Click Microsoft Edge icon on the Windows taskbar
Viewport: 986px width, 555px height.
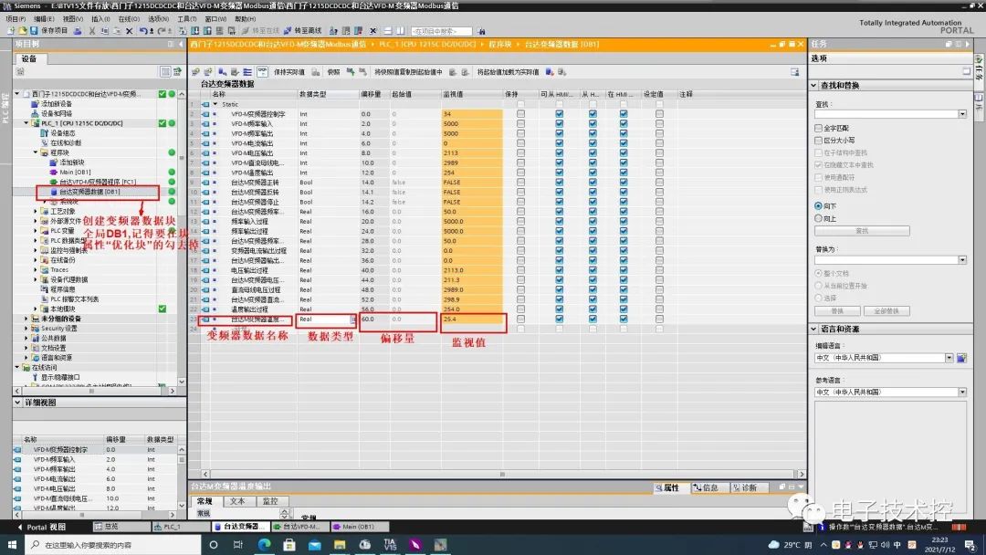tap(264, 544)
